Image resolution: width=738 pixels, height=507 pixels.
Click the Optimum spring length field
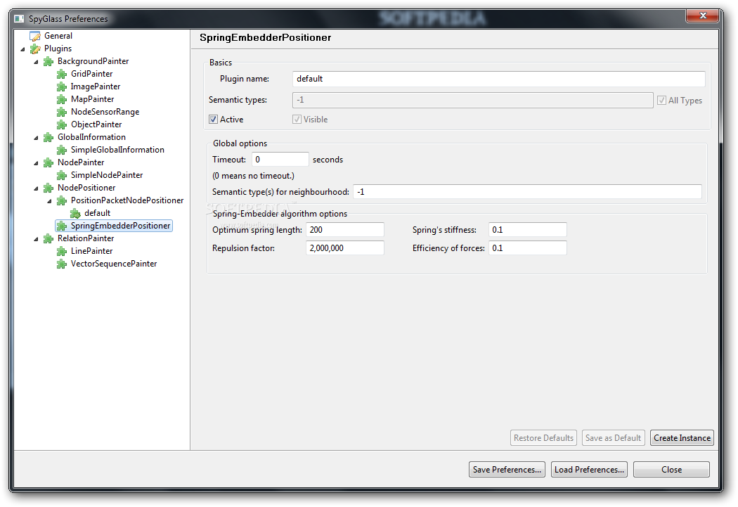[345, 230]
